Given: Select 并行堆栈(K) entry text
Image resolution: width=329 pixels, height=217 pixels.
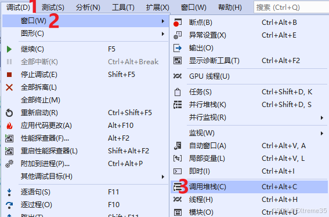Looking at the screenshot, I should tap(208, 105).
